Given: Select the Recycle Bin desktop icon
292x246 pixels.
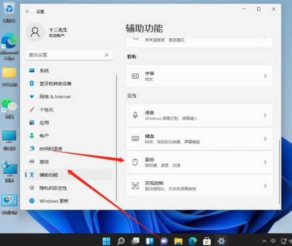Looking at the screenshot, I should click(x=9, y=13).
